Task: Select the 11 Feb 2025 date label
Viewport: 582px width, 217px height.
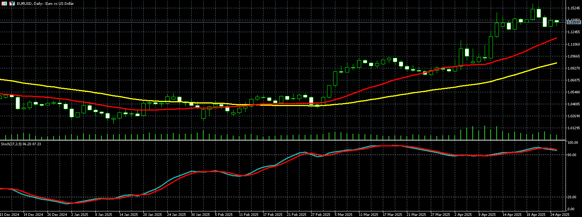Action: coord(249,215)
